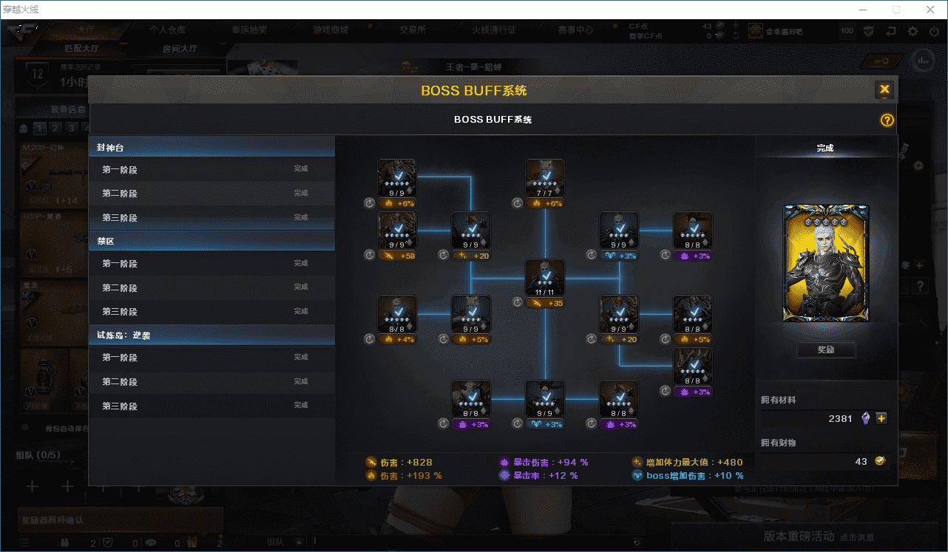The height and width of the screenshot is (552, 948).
Task: Open the yellow question-mark help icon
Action: pos(887,120)
